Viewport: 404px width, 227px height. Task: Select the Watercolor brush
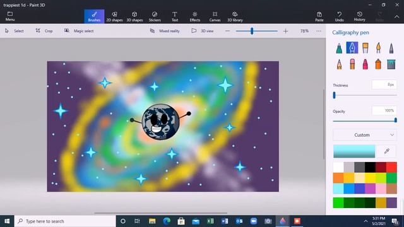(x=378, y=48)
